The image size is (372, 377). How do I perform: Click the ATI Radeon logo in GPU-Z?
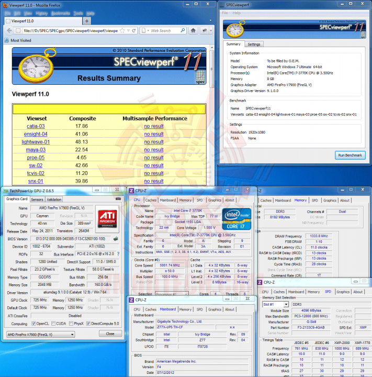[107, 219]
